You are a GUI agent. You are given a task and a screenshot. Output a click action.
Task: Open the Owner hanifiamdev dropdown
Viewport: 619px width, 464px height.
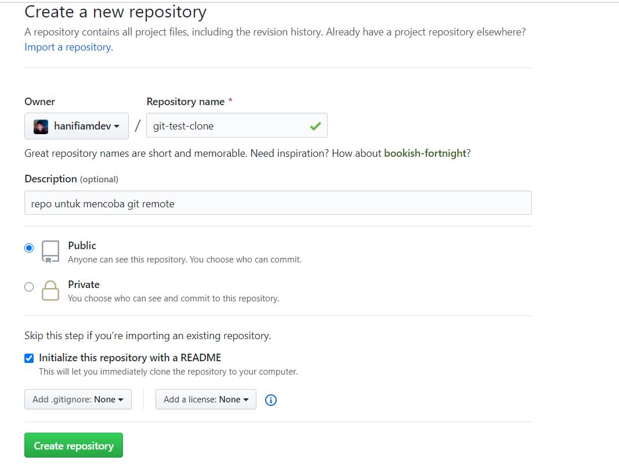click(77, 126)
